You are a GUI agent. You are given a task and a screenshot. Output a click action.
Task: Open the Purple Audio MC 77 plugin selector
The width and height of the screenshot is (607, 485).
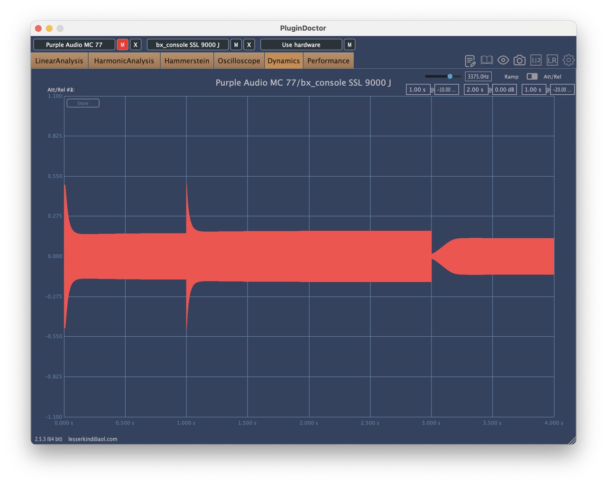(x=74, y=45)
